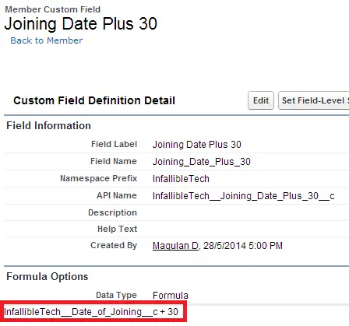Click the Created By field label
The image size is (349, 326).
click(x=114, y=245)
